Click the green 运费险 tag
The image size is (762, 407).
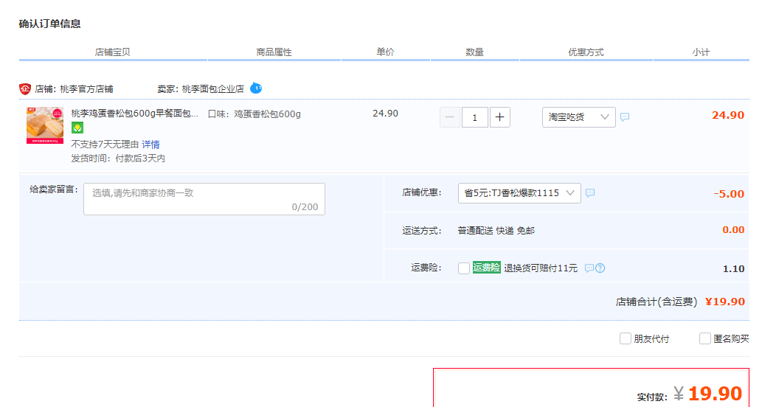[x=486, y=267]
